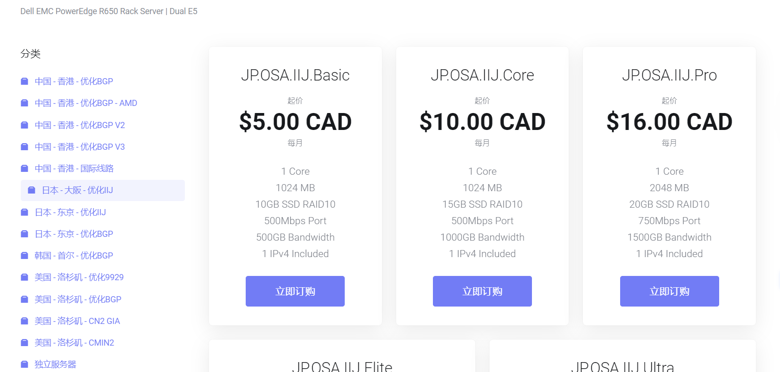This screenshot has height=372, width=780.
Task: Select 美国 - 洛杉矶 - CMIN2 category
Action: 74,343
